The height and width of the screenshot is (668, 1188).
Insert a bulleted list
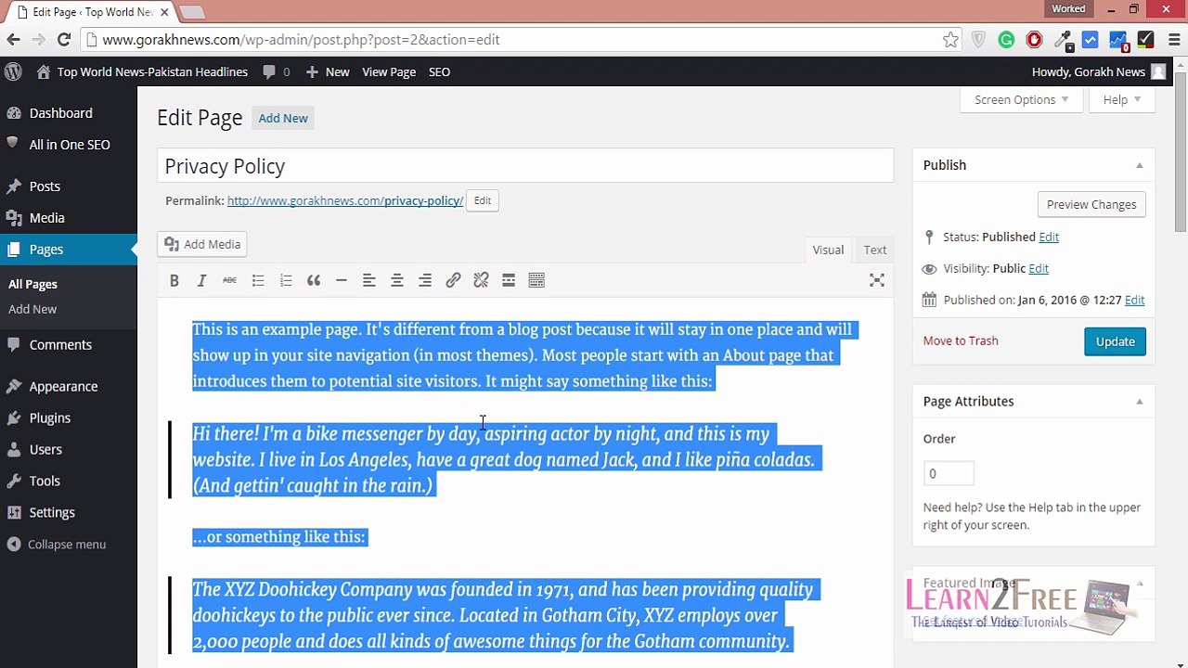(x=258, y=280)
